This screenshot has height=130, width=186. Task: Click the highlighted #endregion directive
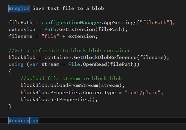tap(23, 120)
